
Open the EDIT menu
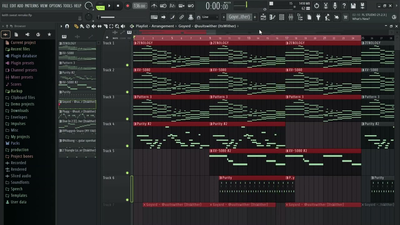pyautogui.click(x=13, y=6)
